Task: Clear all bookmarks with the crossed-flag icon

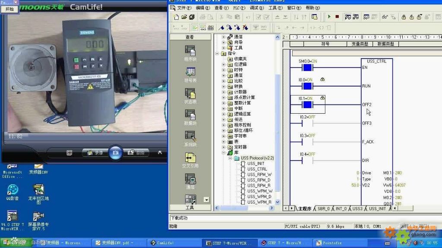Action: point(245,28)
